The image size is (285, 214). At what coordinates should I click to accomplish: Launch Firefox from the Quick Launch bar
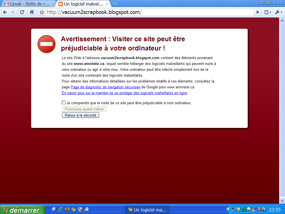click(67, 209)
